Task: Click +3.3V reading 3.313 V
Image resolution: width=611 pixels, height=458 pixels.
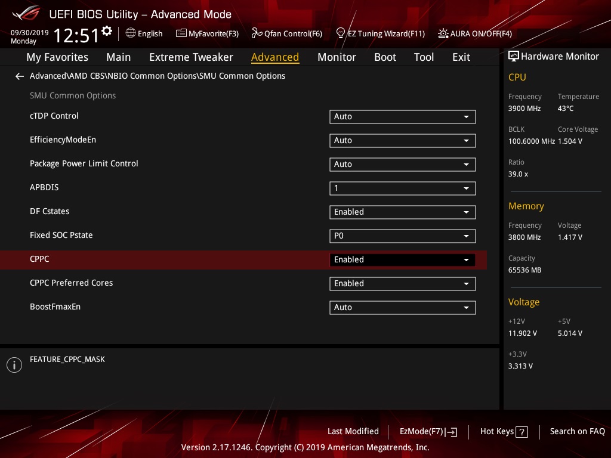Action: pos(520,366)
